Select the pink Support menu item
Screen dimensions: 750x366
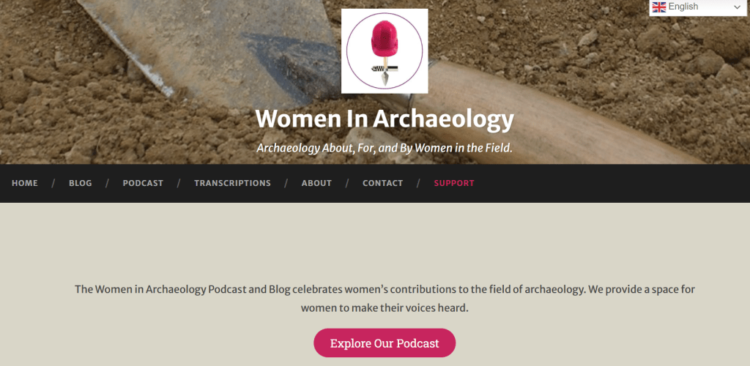tap(454, 183)
